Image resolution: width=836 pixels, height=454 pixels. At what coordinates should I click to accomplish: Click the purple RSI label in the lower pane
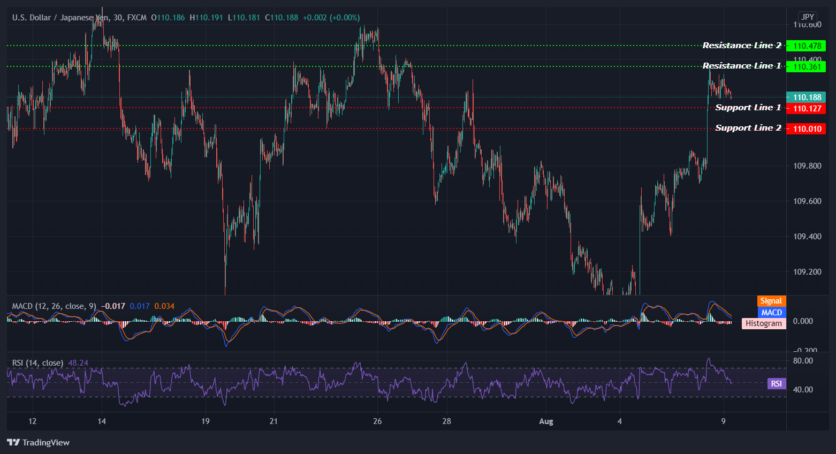[776, 383]
